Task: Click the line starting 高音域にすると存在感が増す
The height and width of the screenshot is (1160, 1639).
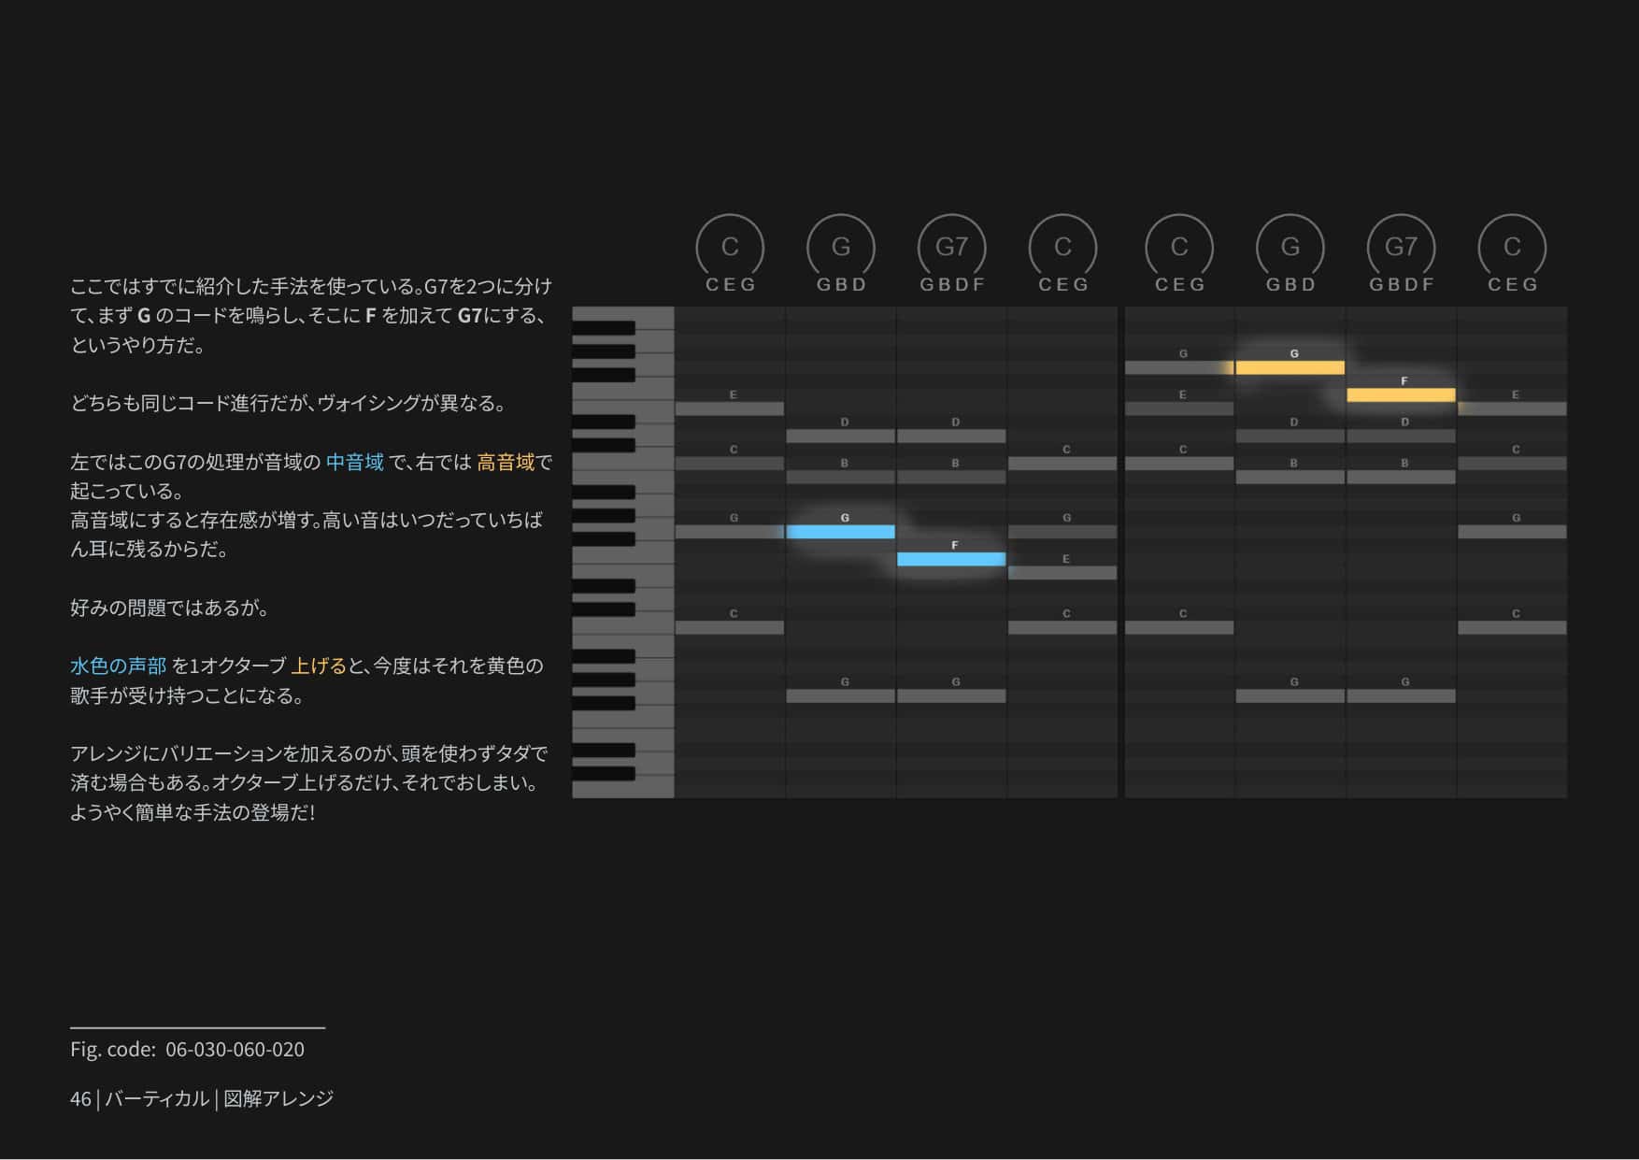Action: coord(306,520)
